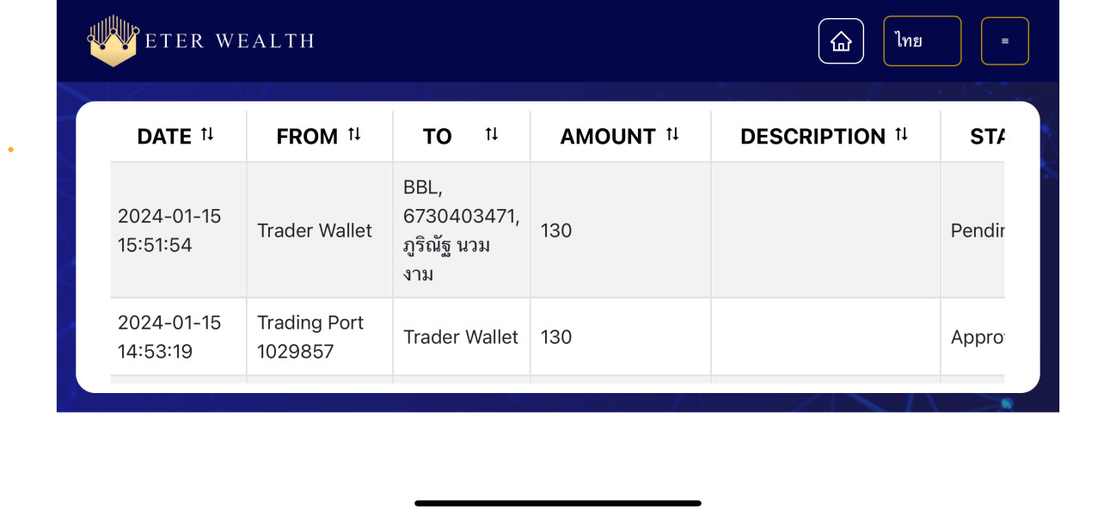Click the BBL bank account cell
The width and height of the screenshot is (1116, 516).
point(461,230)
